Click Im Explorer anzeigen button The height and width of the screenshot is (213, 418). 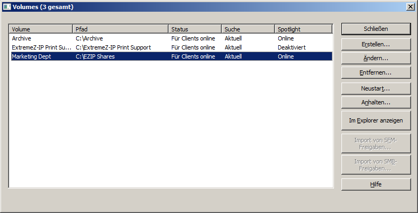click(375, 121)
